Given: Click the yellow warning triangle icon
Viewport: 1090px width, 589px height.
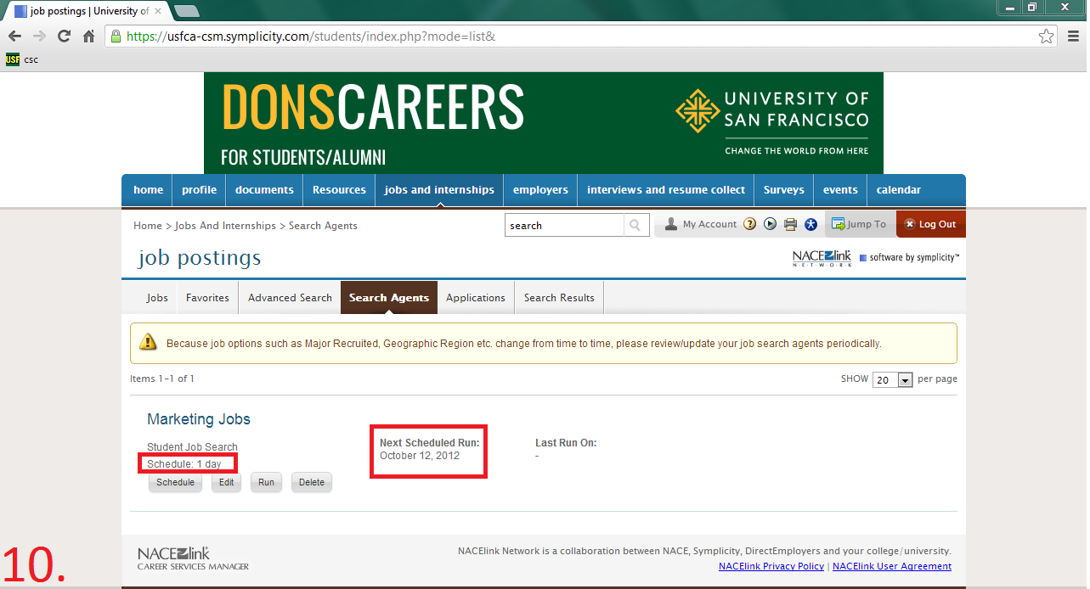Looking at the screenshot, I should [x=149, y=342].
